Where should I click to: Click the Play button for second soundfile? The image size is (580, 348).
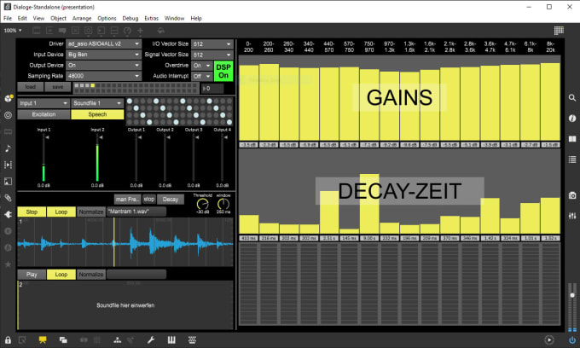32,275
